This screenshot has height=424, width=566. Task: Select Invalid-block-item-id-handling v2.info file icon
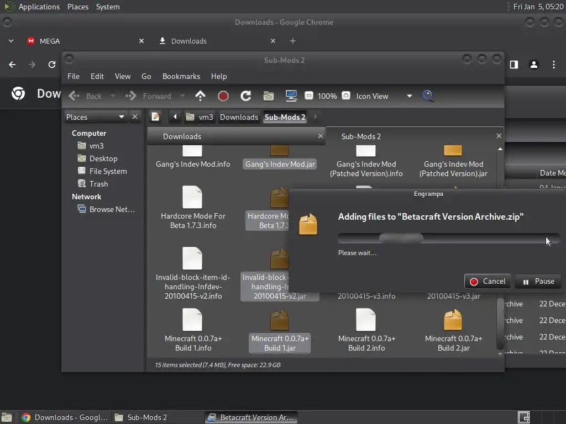point(192,258)
